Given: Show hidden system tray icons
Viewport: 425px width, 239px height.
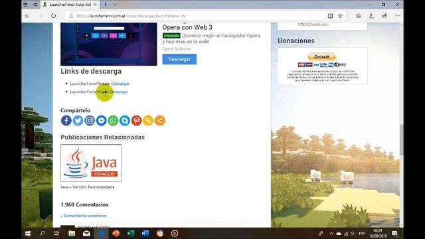Looking at the screenshot, I should point(331,233).
